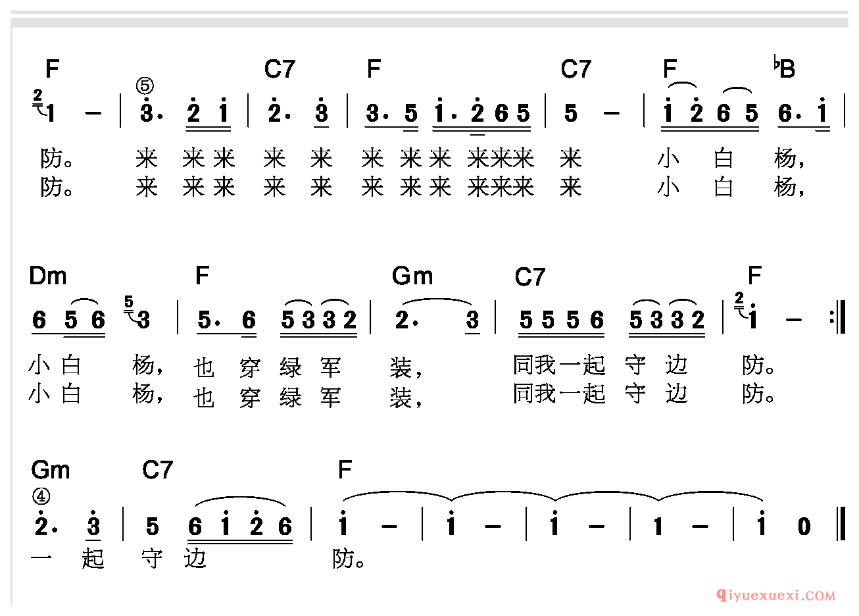The width and height of the screenshot is (859, 616).
Task: Click the circled number 5 marker
Action: tap(145, 86)
